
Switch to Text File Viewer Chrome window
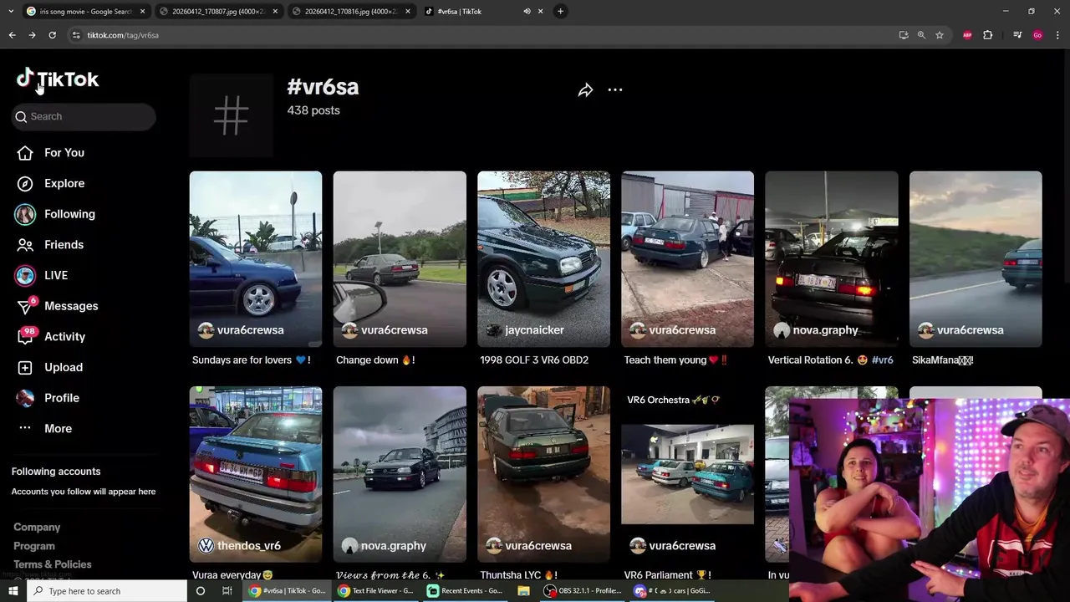376,591
